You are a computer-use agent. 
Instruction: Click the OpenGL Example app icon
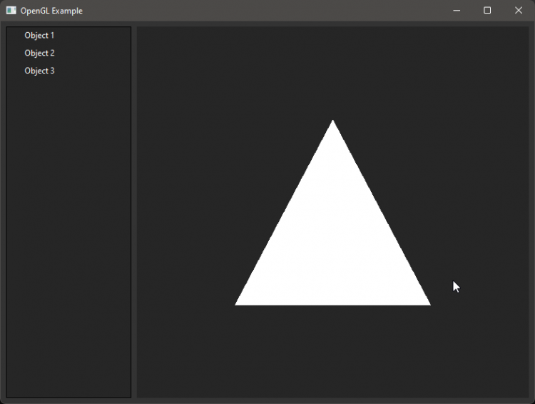point(11,11)
